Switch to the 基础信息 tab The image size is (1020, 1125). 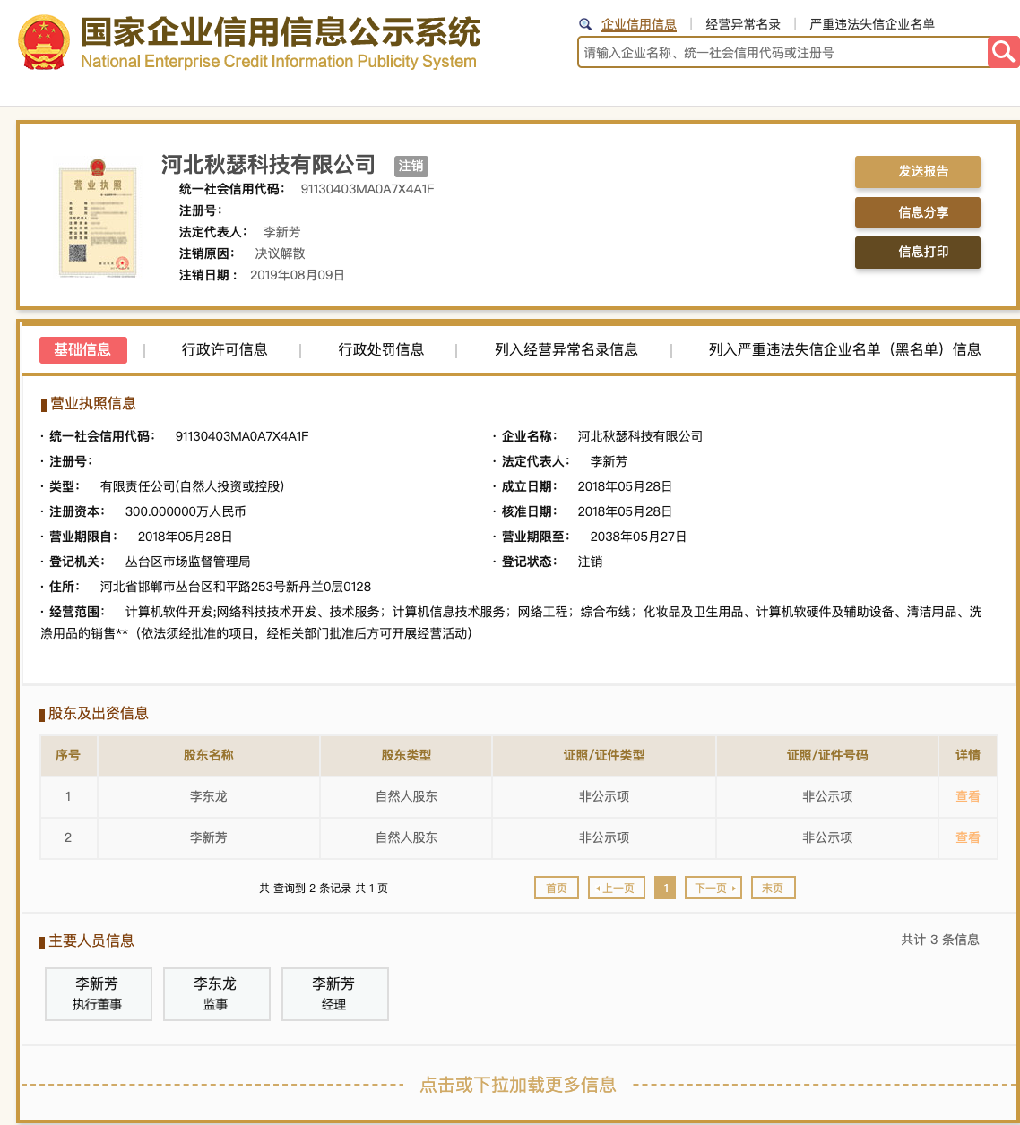(x=82, y=349)
